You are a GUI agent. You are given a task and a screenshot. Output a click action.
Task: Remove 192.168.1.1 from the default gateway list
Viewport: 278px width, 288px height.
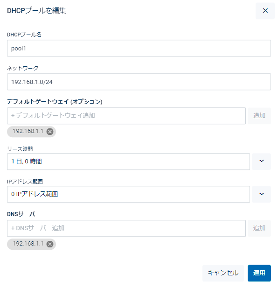50,132
